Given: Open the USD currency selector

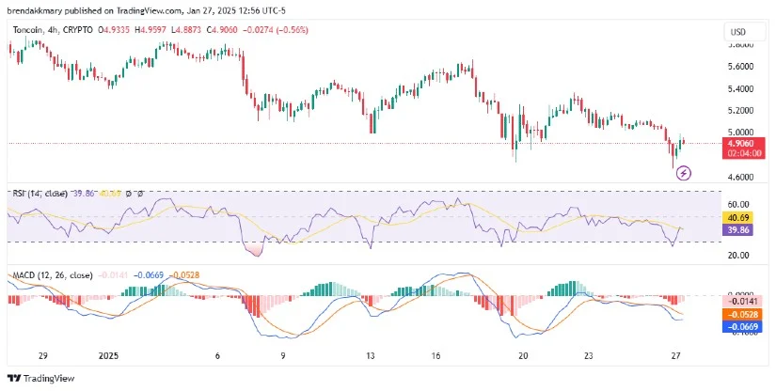Looking at the screenshot, I should (x=739, y=32).
